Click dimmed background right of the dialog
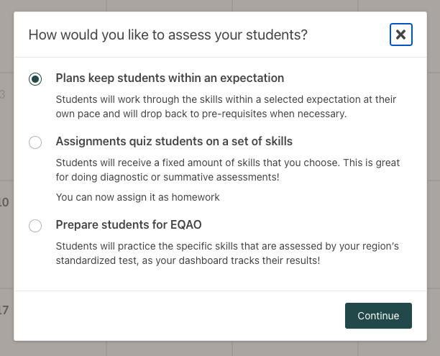Viewport: 440px width, 356px height. (434, 180)
